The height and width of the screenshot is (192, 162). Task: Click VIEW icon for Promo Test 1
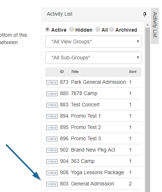coord(52,116)
